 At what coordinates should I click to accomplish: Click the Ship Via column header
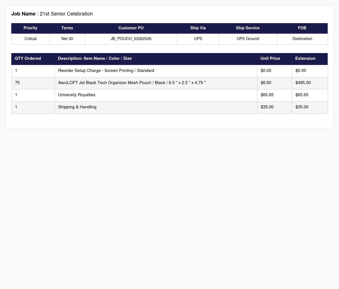coord(198,28)
